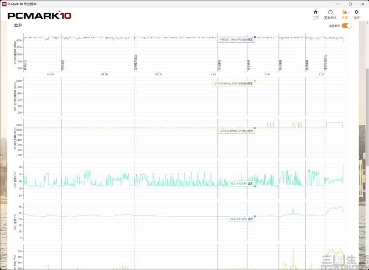Screen dimensions: 369x270
Task: Click the 39.93 (°C) GPU 温度 tooltip
Action: 242,219
